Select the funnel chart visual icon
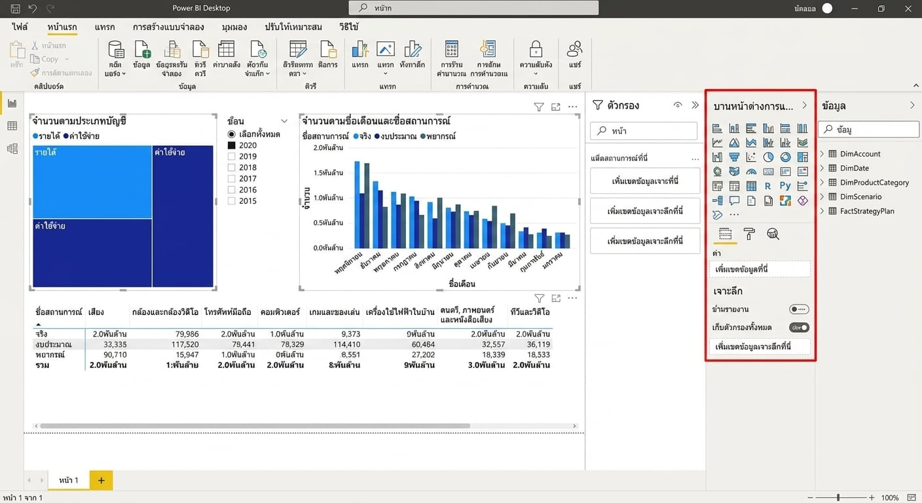 734,157
